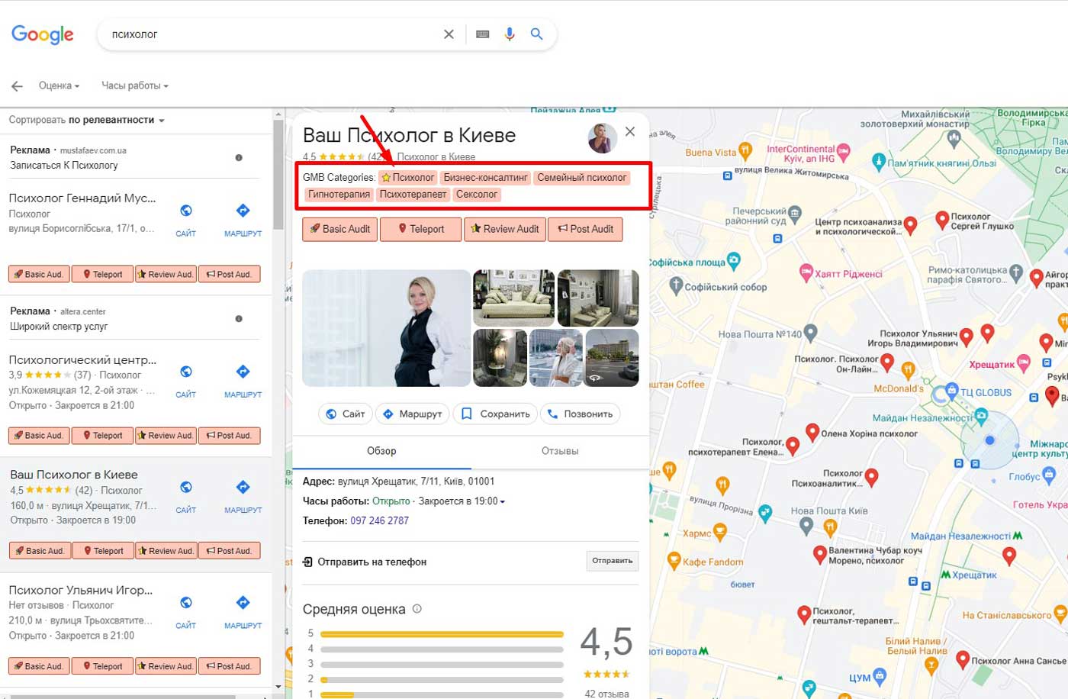Click Записаться К Психологу ad link
The image size is (1068, 699).
[64, 165]
